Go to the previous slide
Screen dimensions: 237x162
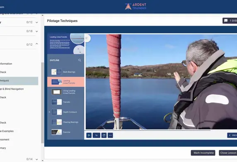[x=232, y=135]
